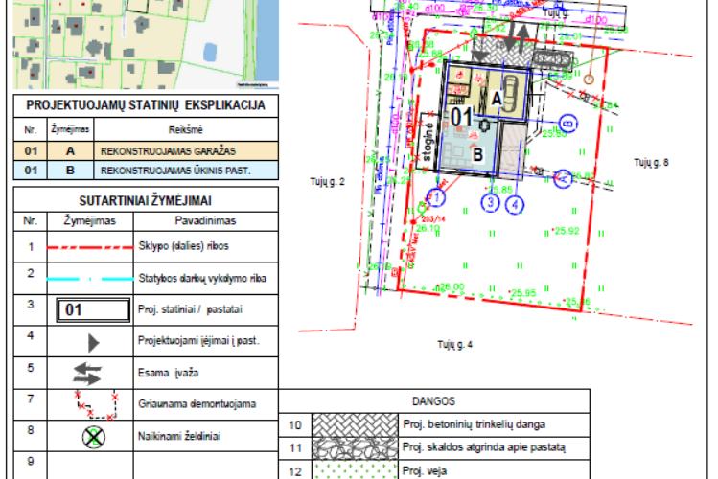718x479 pixels.
Task: Click garage 'A' label on site plan
Action: coord(497,99)
